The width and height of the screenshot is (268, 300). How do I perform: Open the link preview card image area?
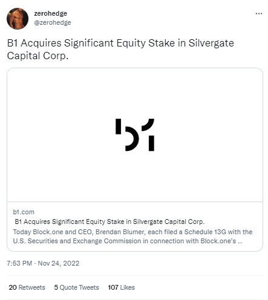tap(135, 135)
